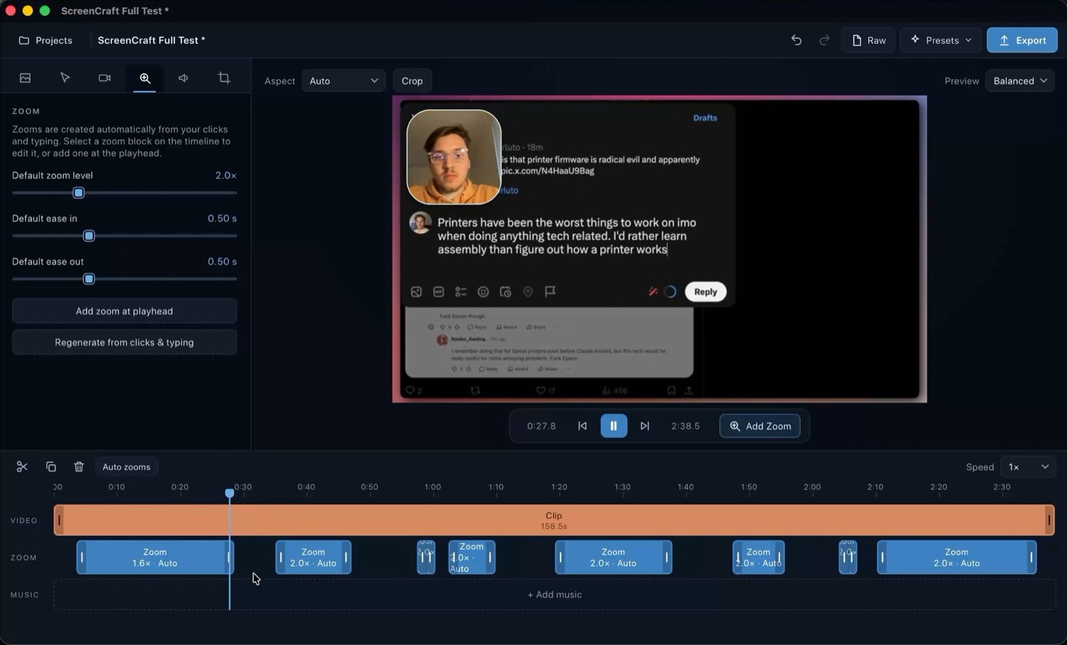This screenshot has width=1067, height=645.
Task: Click the timeline playhead marker
Action: (x=229, y=493)
